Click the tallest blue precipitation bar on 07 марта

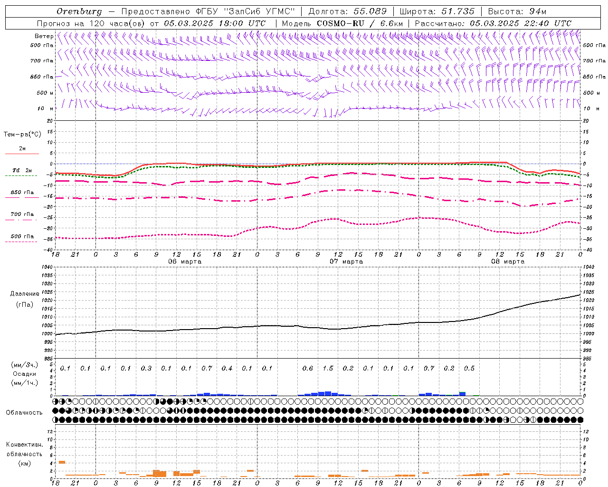pyautogui.click(x=328, y=393)
